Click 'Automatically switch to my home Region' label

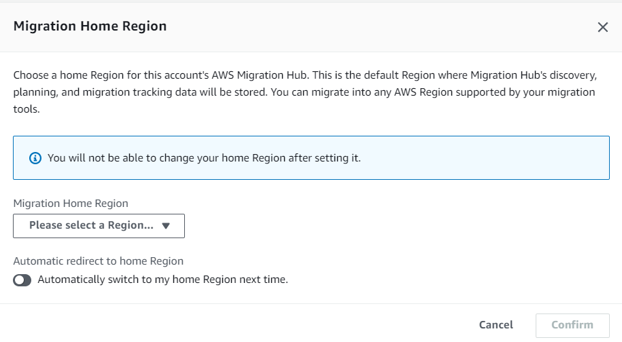[x=163, y=280]
